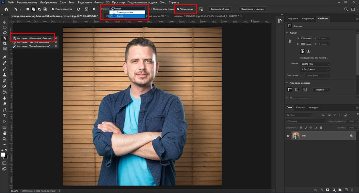Toggle the lock on the 'Фон' layer
Image resolution: width=359 pixels, height=193 pixels.
(x=351, y=136)
